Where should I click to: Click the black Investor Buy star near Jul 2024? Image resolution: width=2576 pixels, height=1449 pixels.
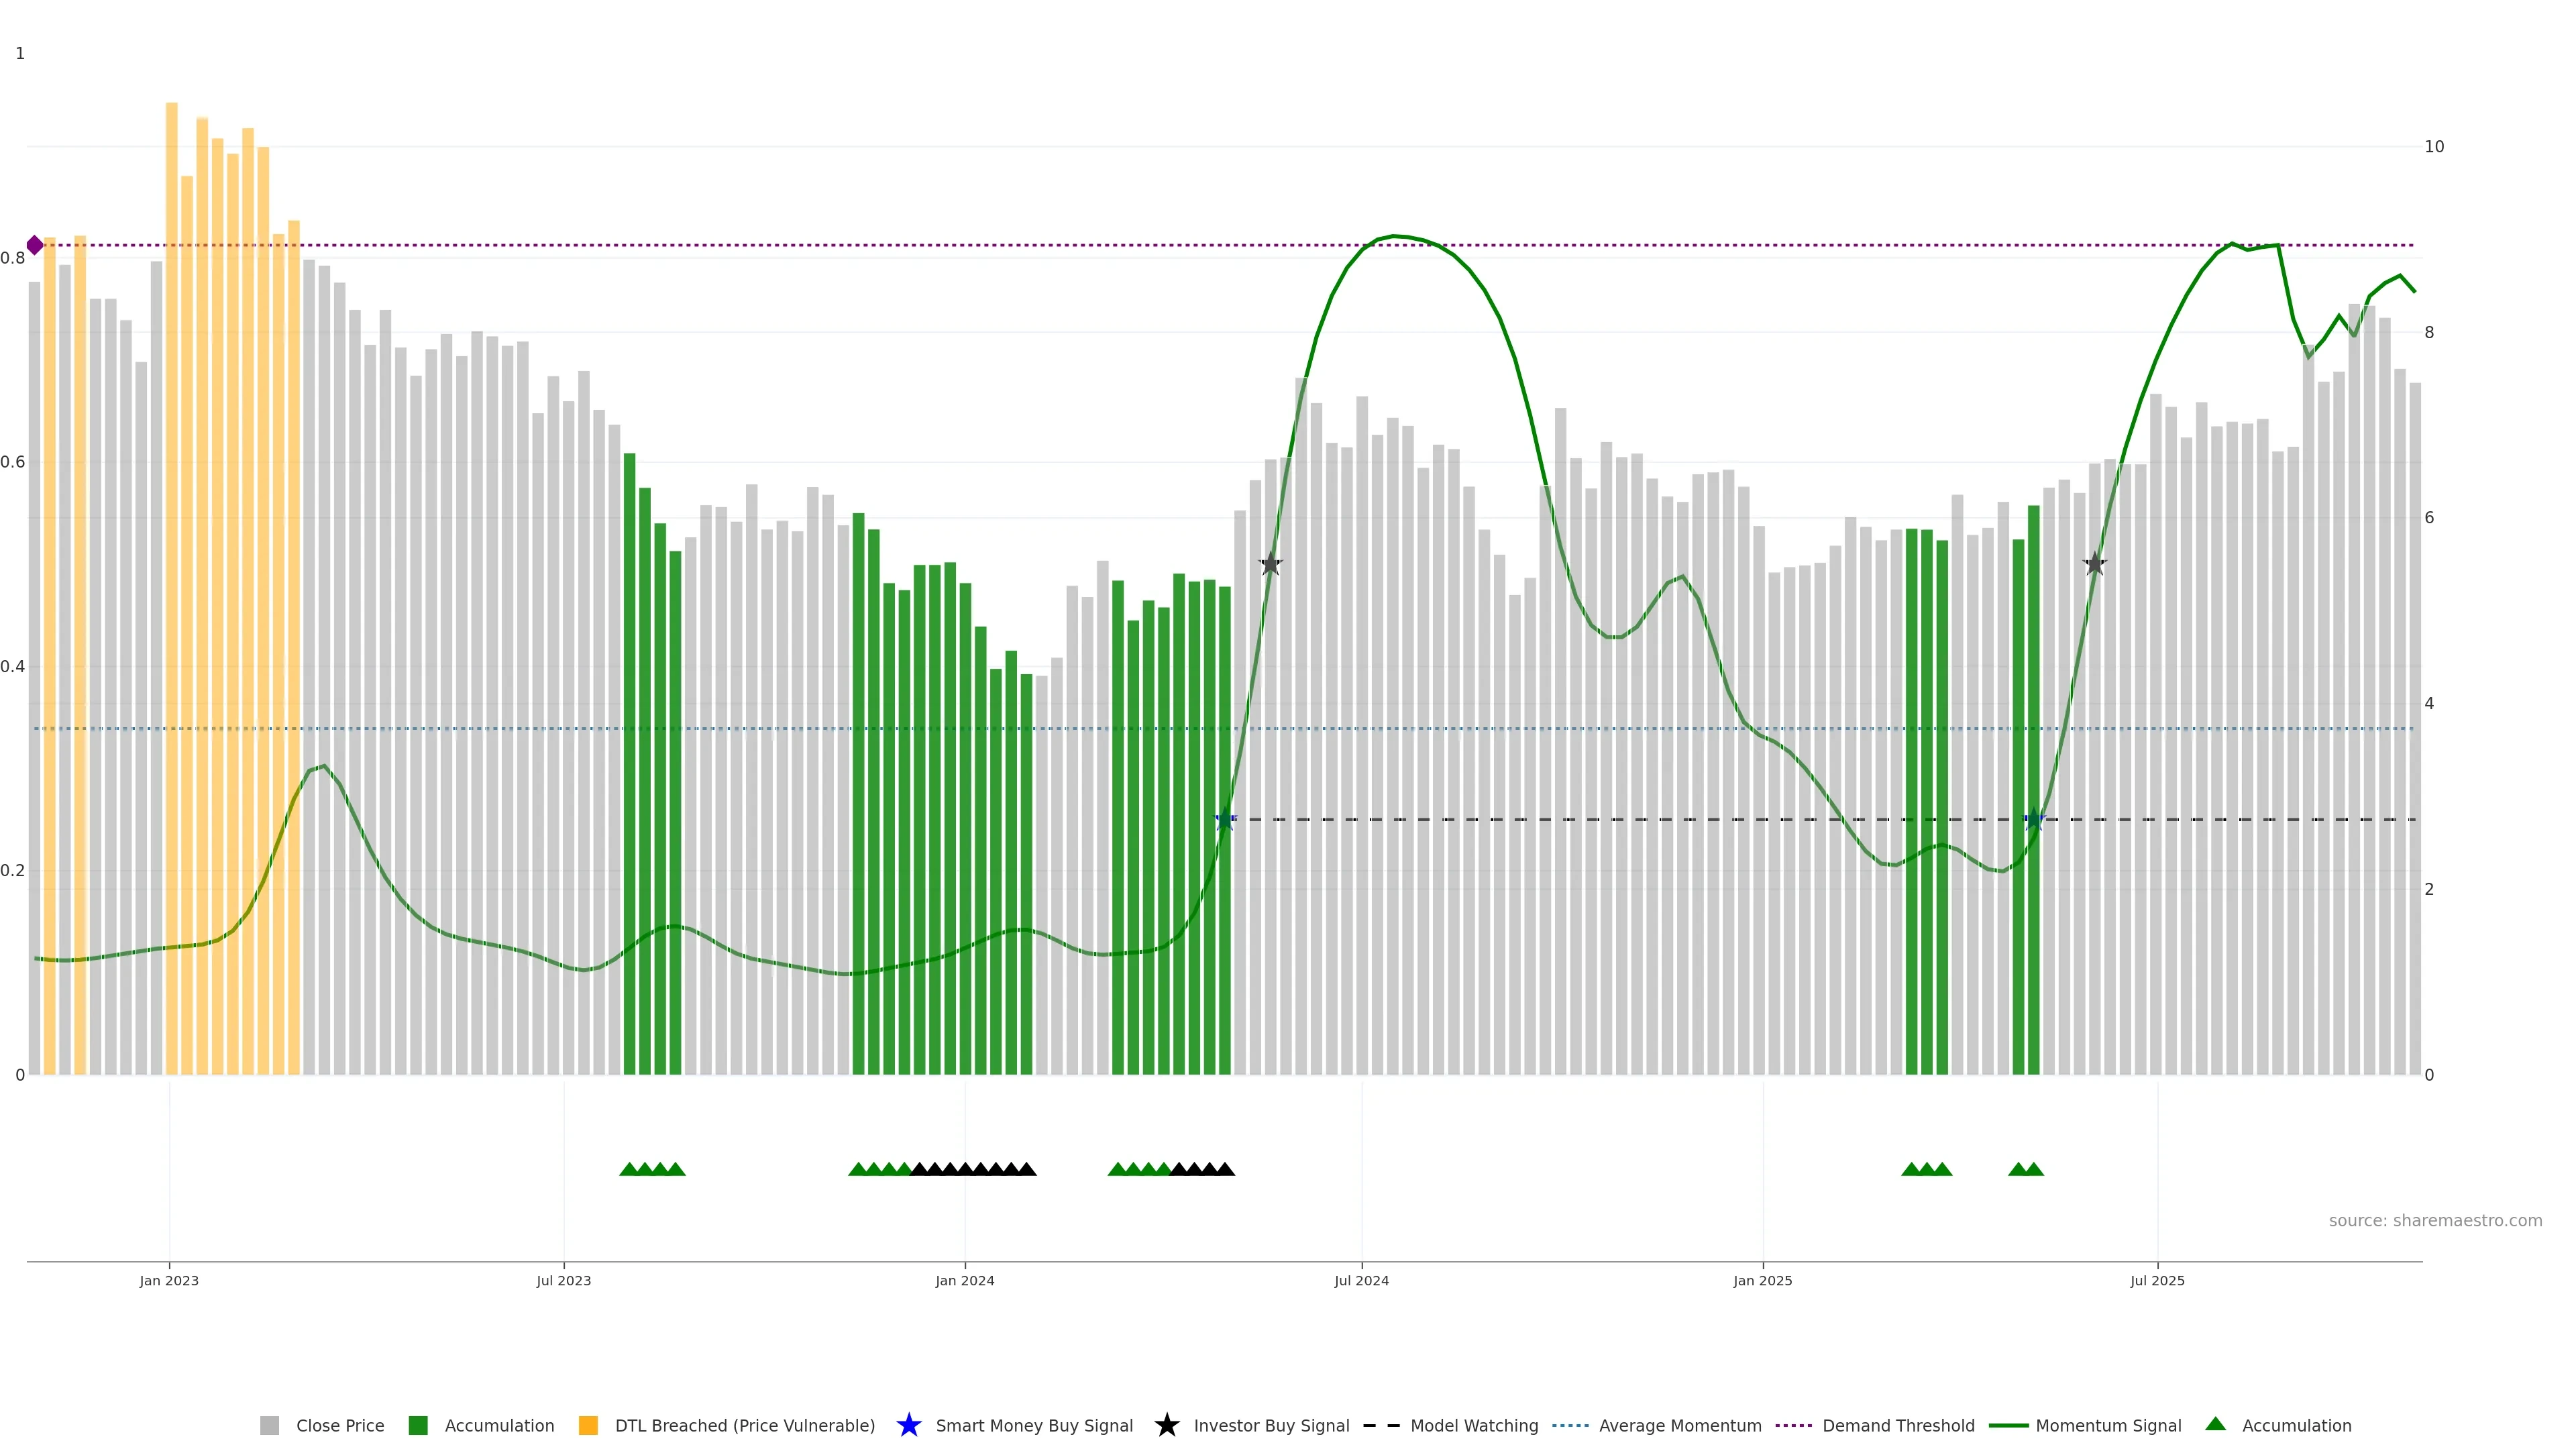(1270, 564)
